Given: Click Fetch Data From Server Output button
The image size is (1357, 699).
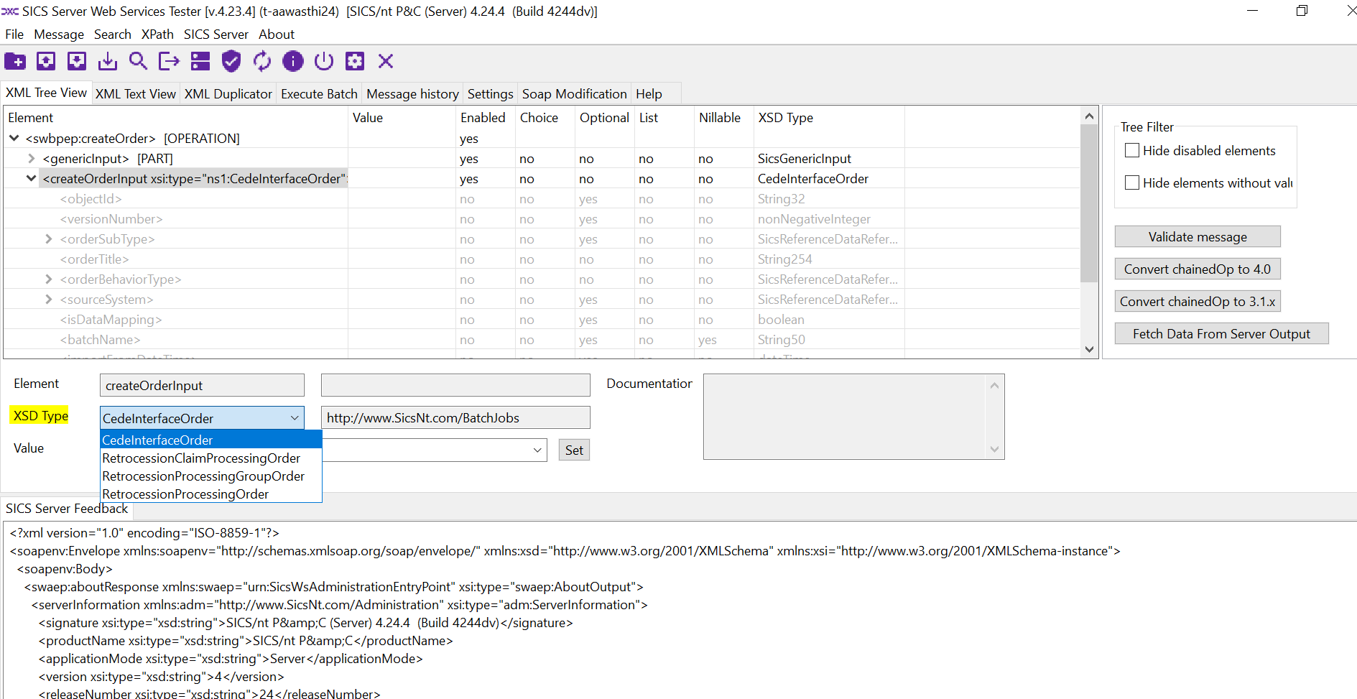Looking at the screenshot, I should click(x=1221, y=334).
